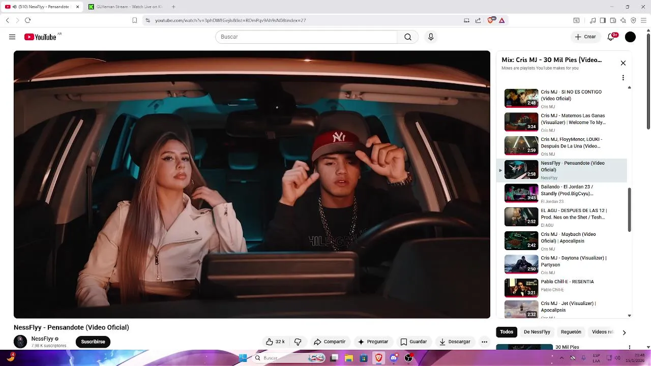Click the share page icon in address bar
This screenshot has height=366, width=651.
(478, 20)
